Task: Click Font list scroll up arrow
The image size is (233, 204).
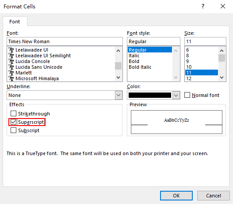Action: click(x=118, y=51)
